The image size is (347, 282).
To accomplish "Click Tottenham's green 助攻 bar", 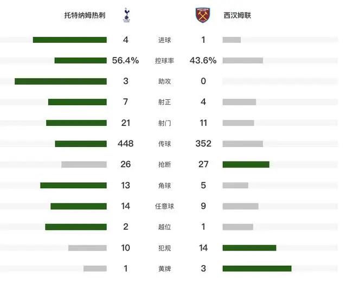I will [61, 81].
